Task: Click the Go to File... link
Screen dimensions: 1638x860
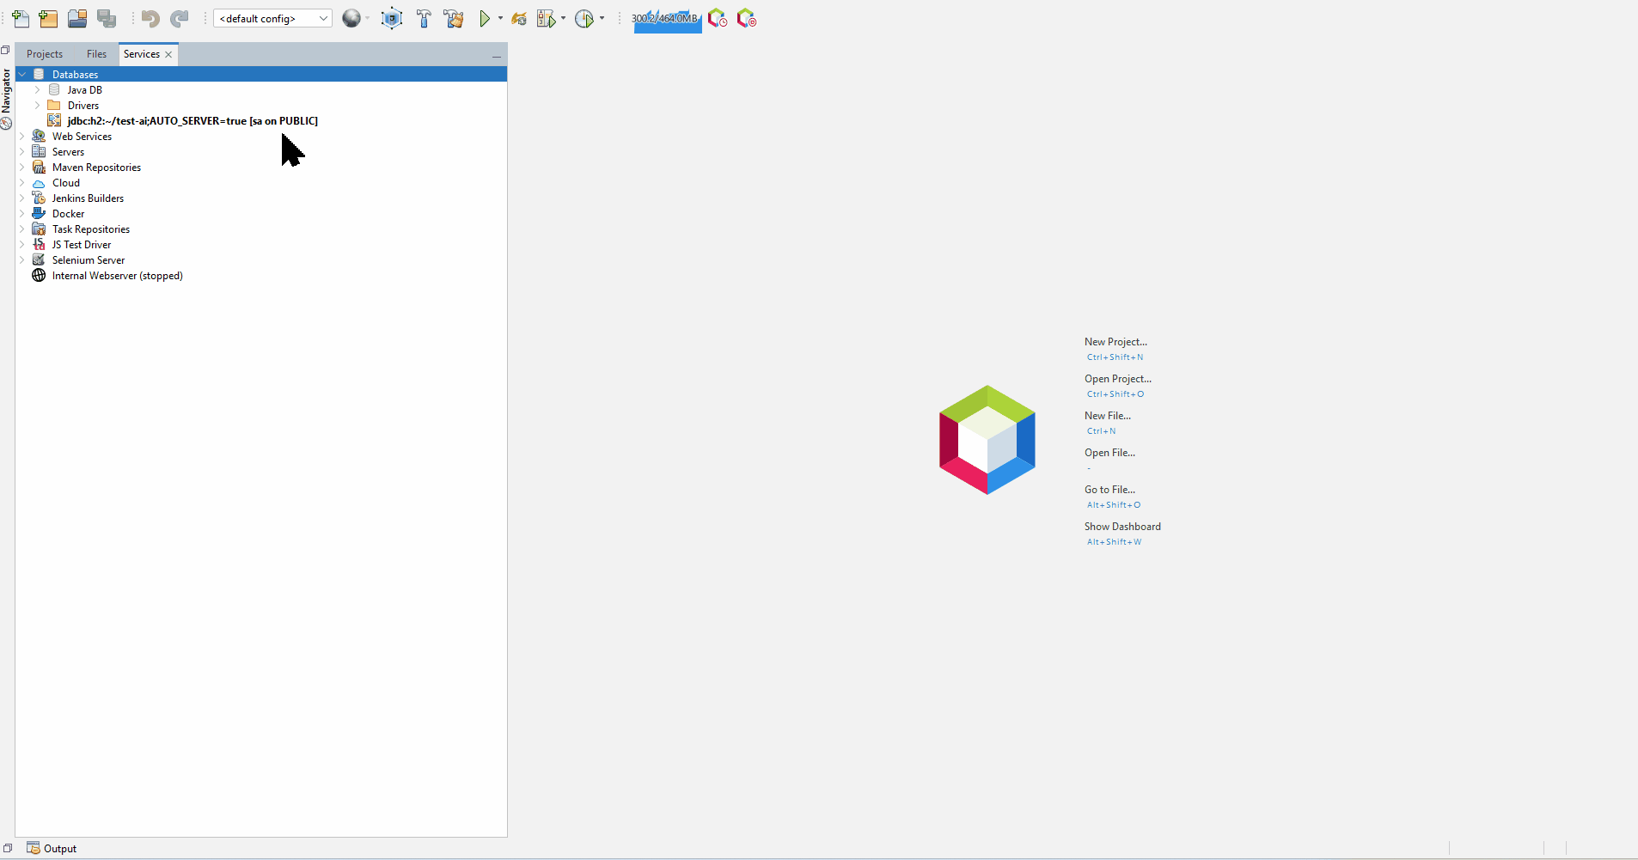Action: click(x=1109, y=490)
